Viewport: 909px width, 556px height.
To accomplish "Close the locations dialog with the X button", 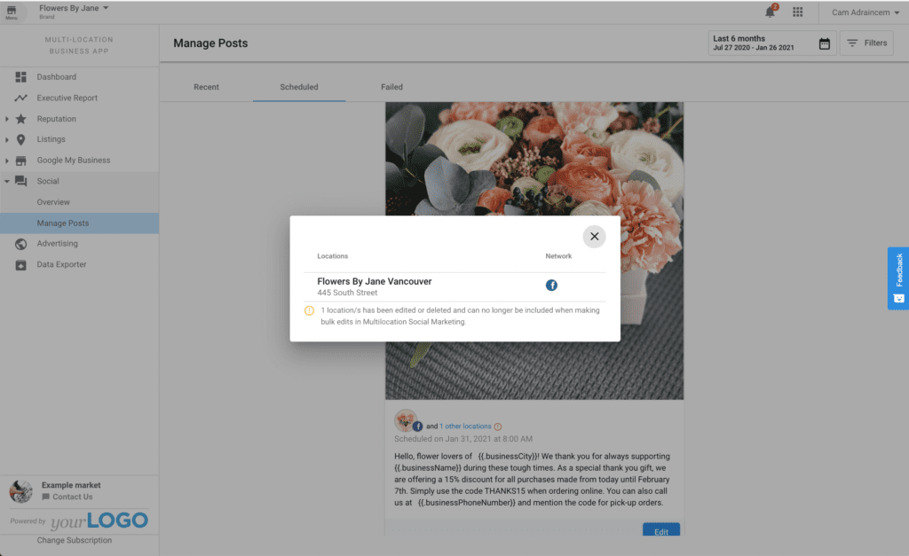I will point(594,237).
